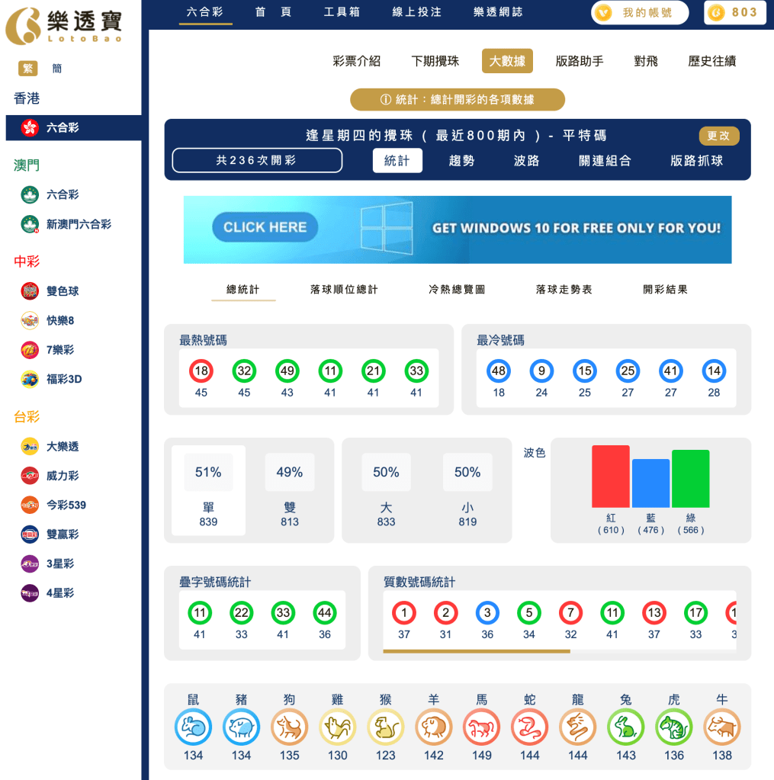Viewport: 774px width, 780px height.
Task: Open the 快樂8 lottery from sidebar
Action: point(29,320)
